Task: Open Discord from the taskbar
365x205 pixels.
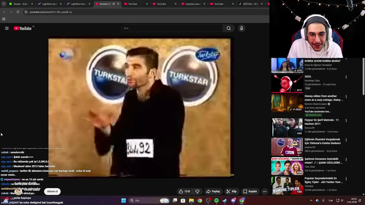Action: [233, 200]
